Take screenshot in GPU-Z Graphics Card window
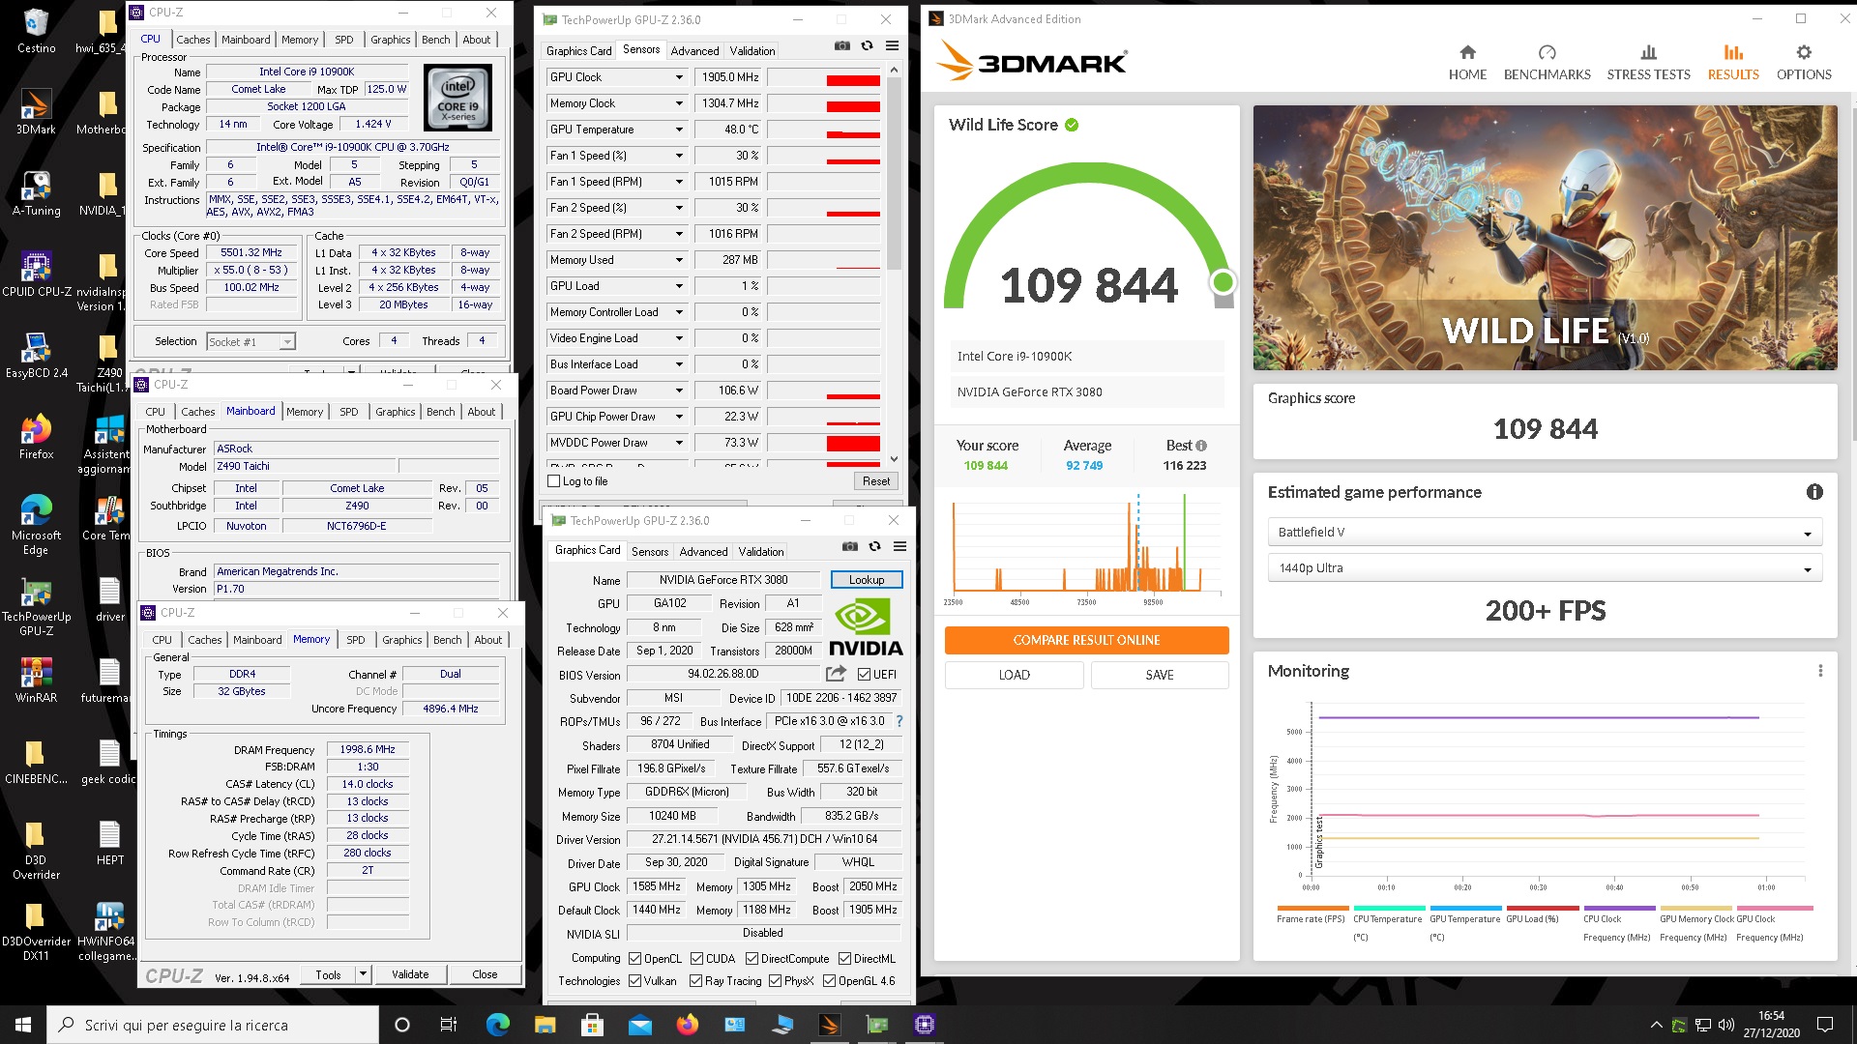The width and height of the screenshot is (1857, 1044). (x=850, y=546)
